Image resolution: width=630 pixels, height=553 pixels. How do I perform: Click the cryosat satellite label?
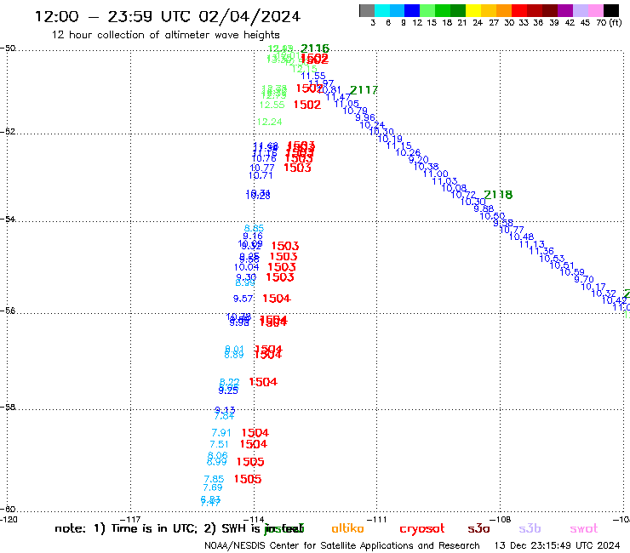[x=422, y=529]
